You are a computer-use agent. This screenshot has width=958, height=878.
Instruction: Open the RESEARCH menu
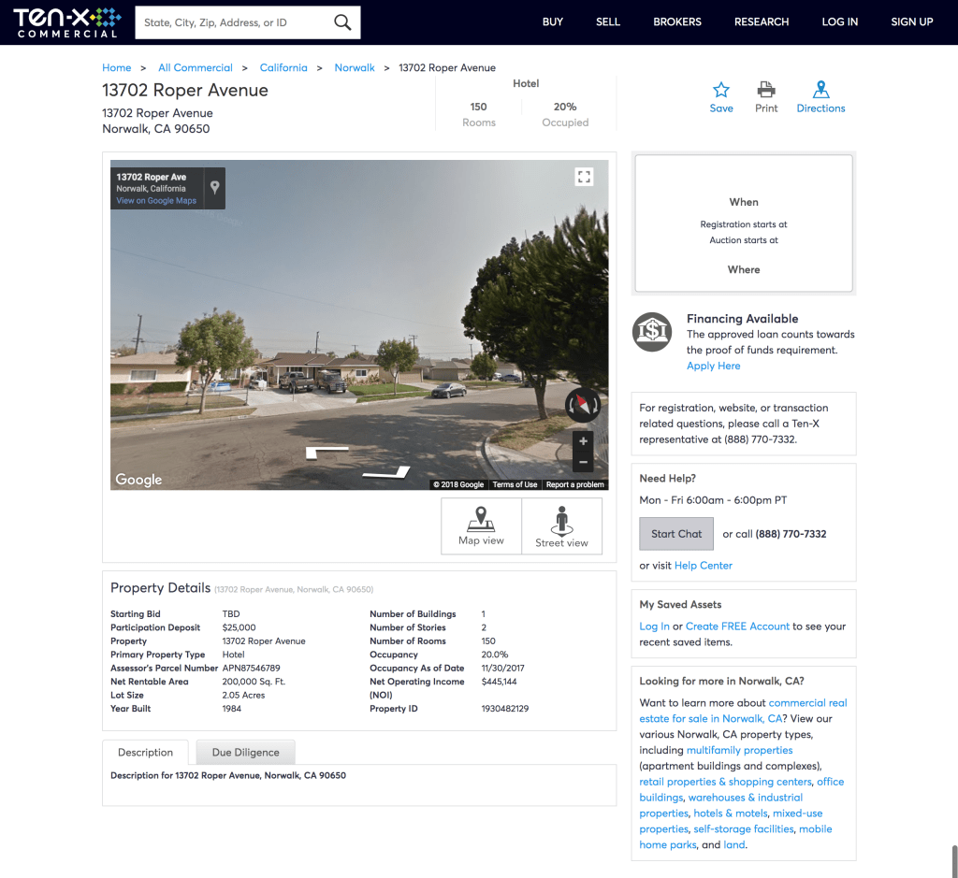(761, 22)
